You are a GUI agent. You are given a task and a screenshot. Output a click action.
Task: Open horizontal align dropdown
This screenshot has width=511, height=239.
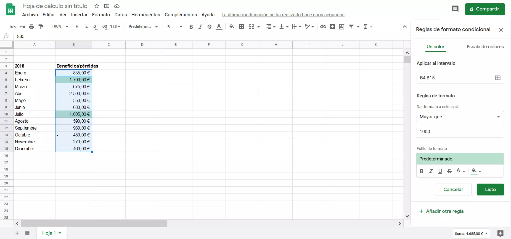pyautogui.click(x=271, y=27)
